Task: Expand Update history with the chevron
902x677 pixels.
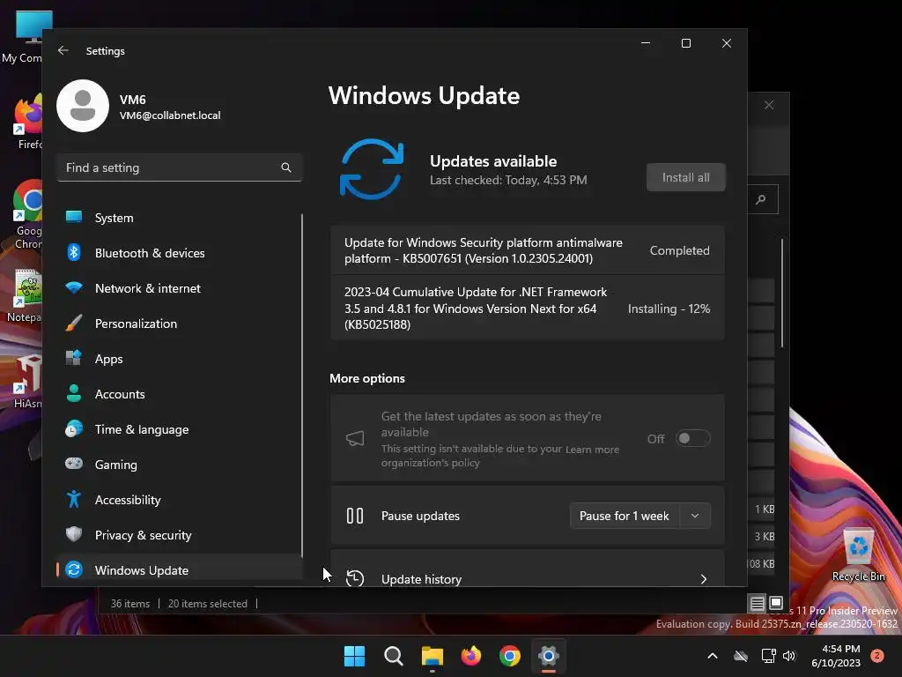Action: (x=703, y=579)
